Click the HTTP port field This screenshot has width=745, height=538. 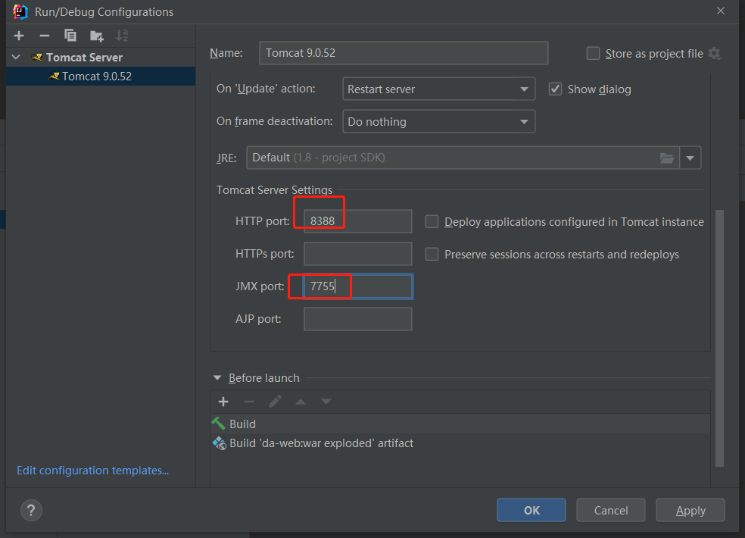[358, 221]
